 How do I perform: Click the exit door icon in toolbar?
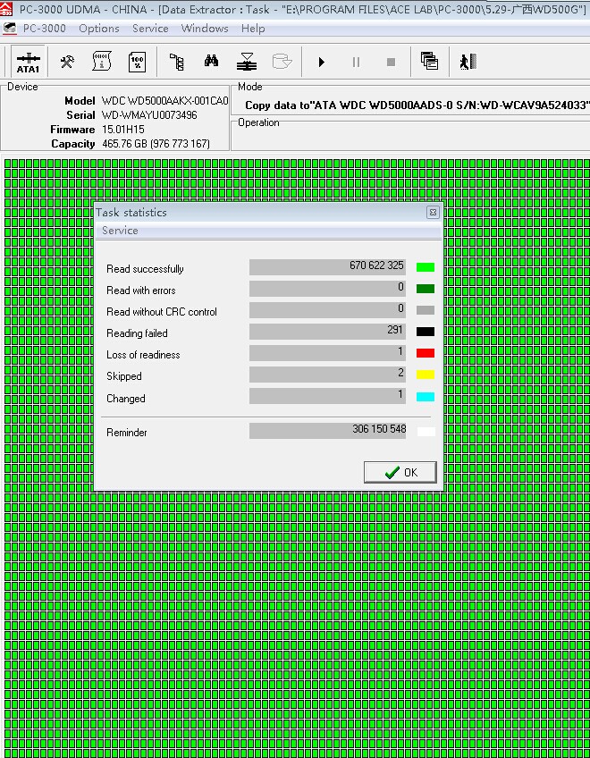(x=465, y=62)
